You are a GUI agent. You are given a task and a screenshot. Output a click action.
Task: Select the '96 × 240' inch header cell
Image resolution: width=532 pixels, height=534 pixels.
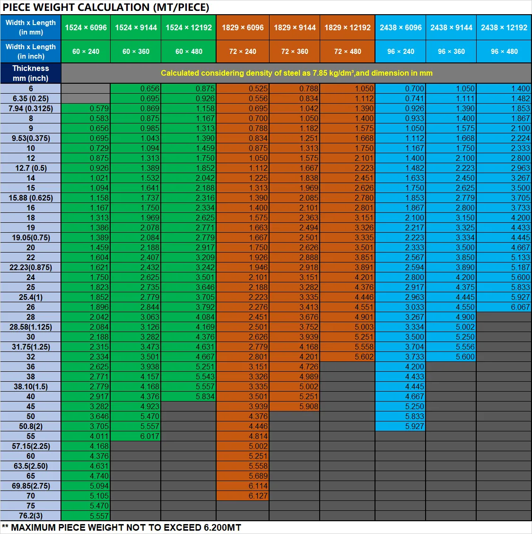coord(401,52)
